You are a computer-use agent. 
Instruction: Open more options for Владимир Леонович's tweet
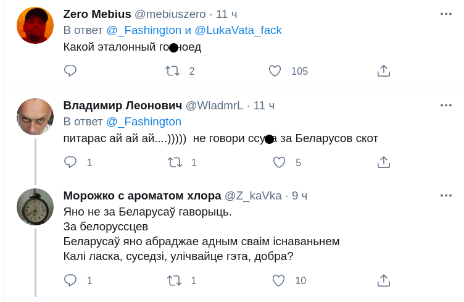point(446,105)
